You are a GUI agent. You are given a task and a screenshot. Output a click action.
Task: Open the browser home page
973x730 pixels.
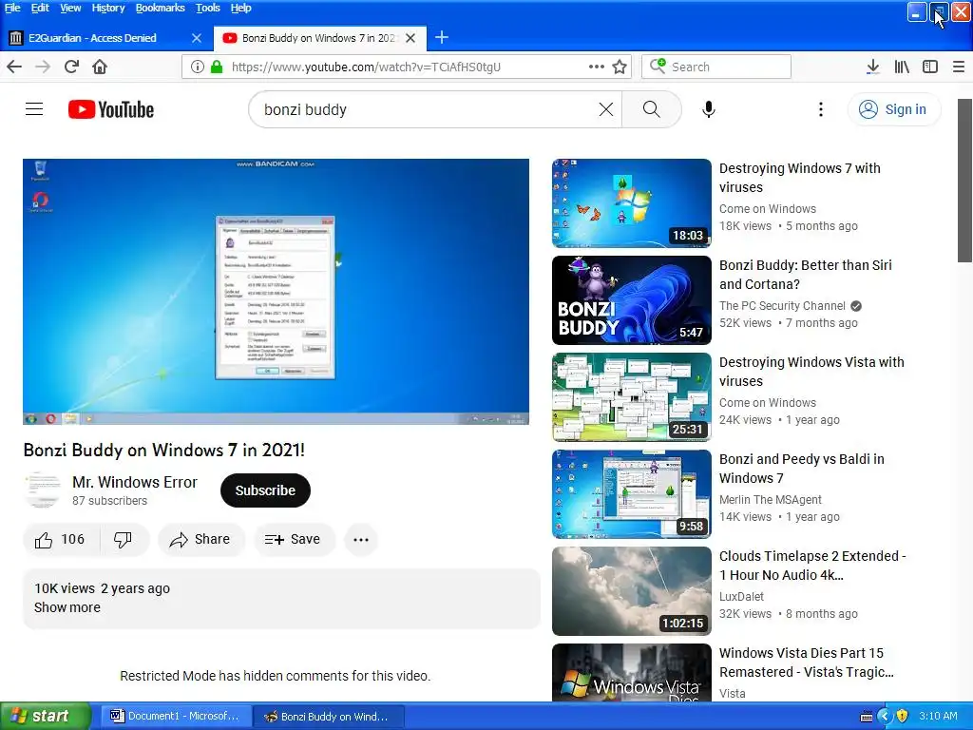tap(100, 67)
